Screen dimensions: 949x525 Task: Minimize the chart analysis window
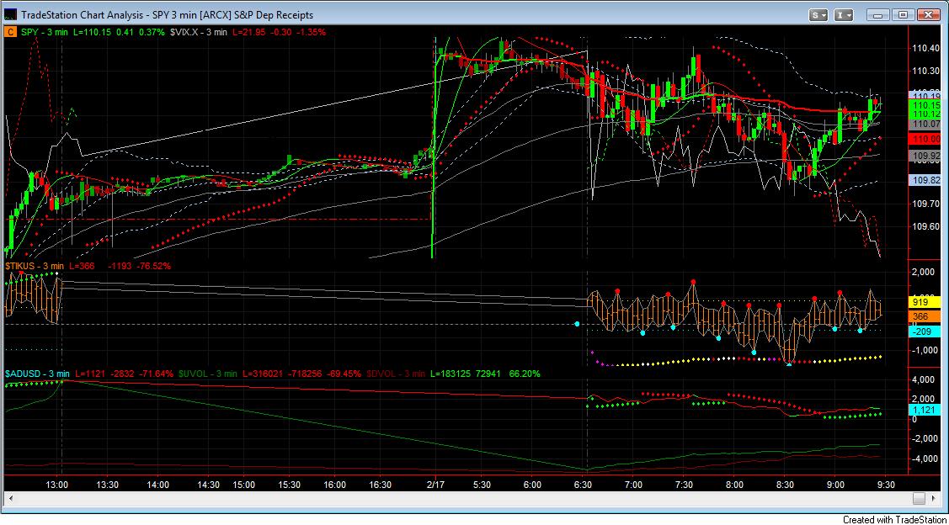pos(879,14)
